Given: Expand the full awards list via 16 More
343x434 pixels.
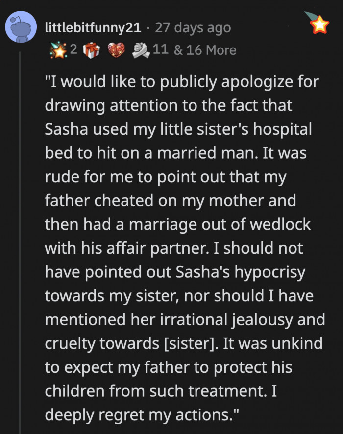Looking at the screenshot, I should [205, 49].
